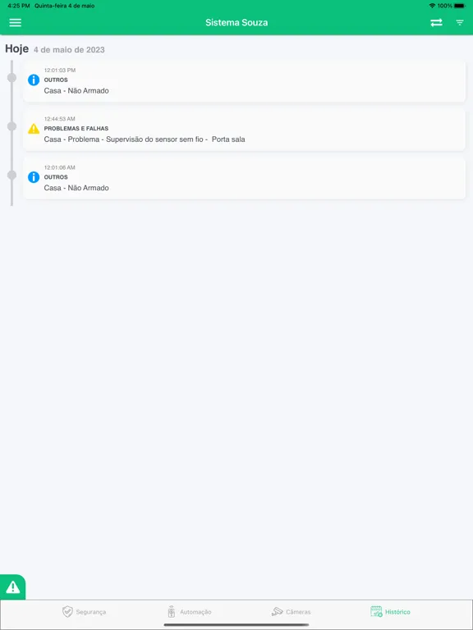The image size is (473, 630).
Task: Switch to the Automação tab
Action: pyautogui.click(x=190, y=612)
